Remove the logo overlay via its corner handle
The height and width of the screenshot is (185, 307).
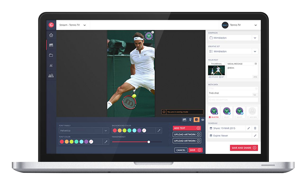point(153,32)
